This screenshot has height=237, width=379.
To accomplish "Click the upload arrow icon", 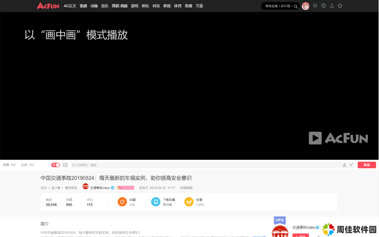I will click(332, 6).
